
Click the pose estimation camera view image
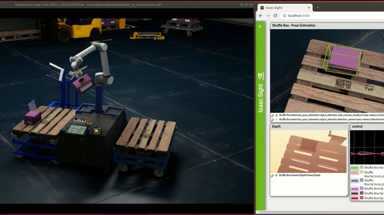[327, 71]
